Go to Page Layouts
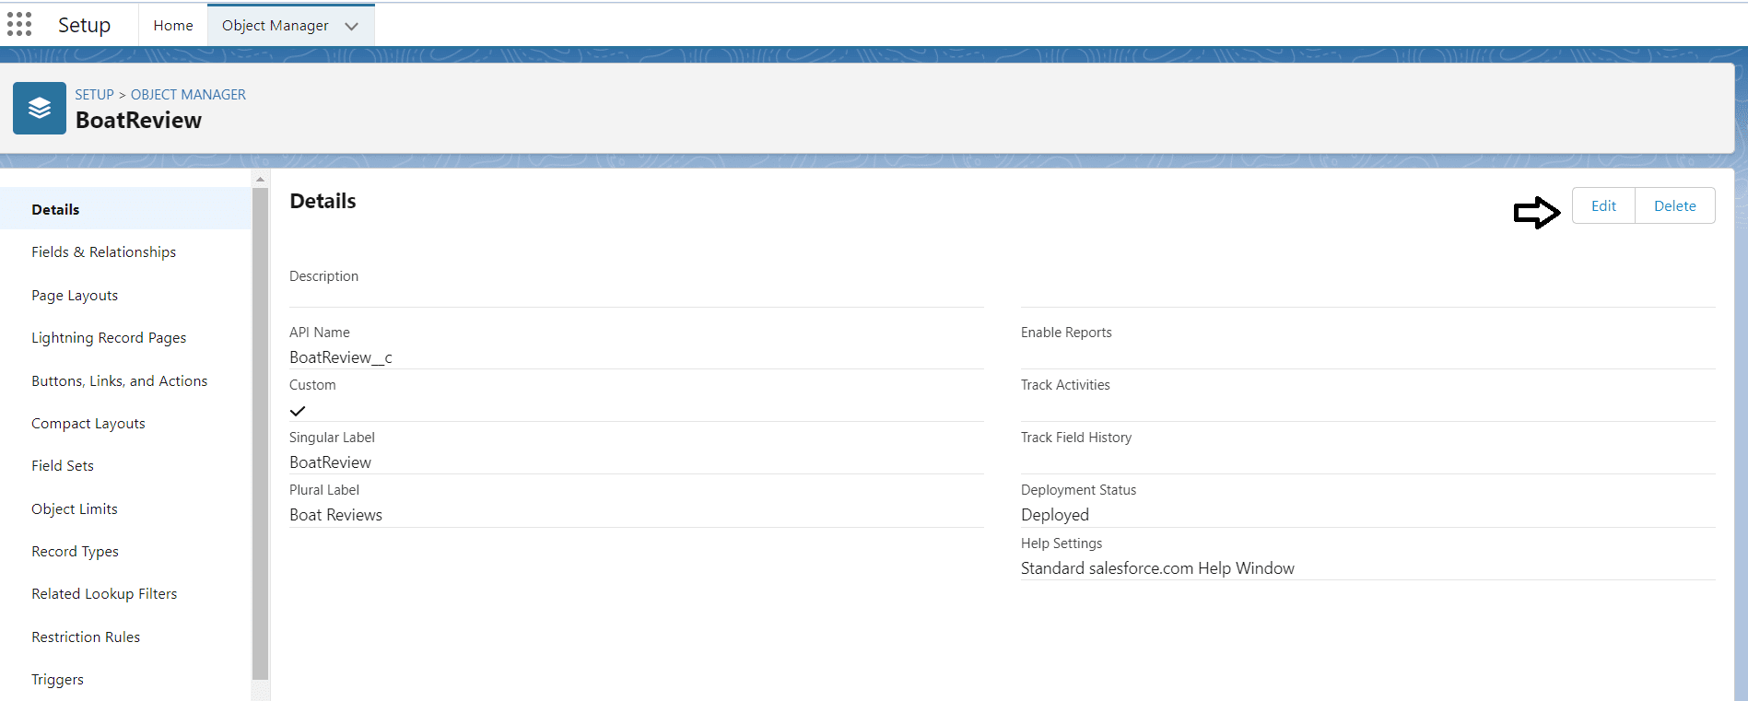This screenshot has width=1748, height=701. tap(75, 296)
